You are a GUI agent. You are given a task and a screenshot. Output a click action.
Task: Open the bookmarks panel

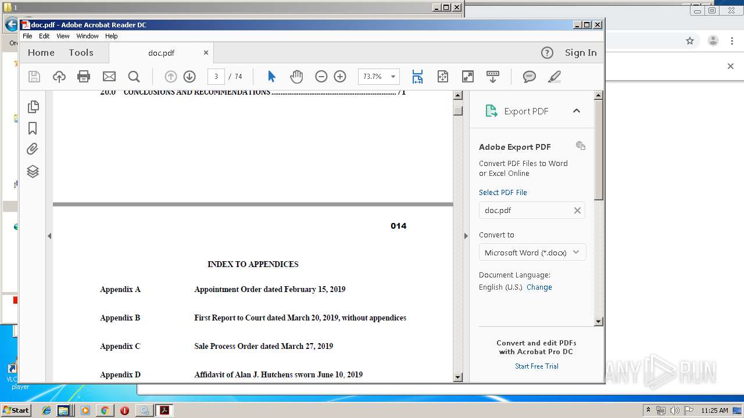pos(33,128)
